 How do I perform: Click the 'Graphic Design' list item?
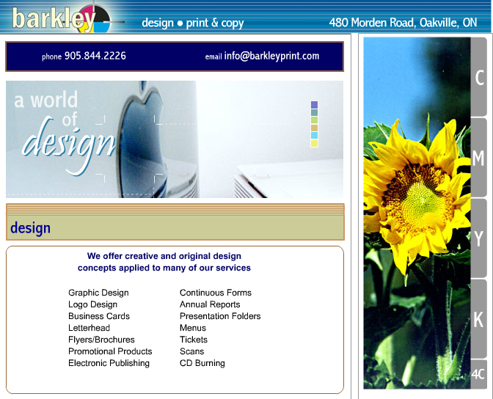tap(98, 293)
